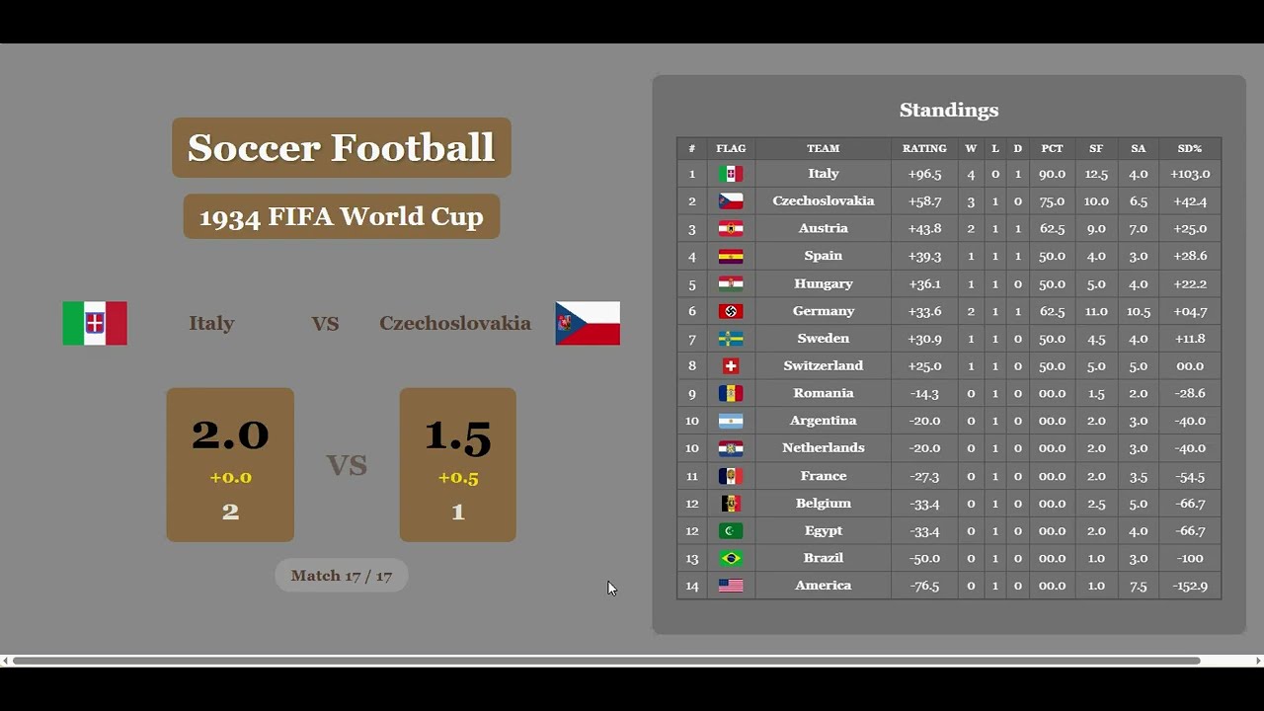Click the FLAG column header
The image size is (1264, 711).
(x=731, y=148)
